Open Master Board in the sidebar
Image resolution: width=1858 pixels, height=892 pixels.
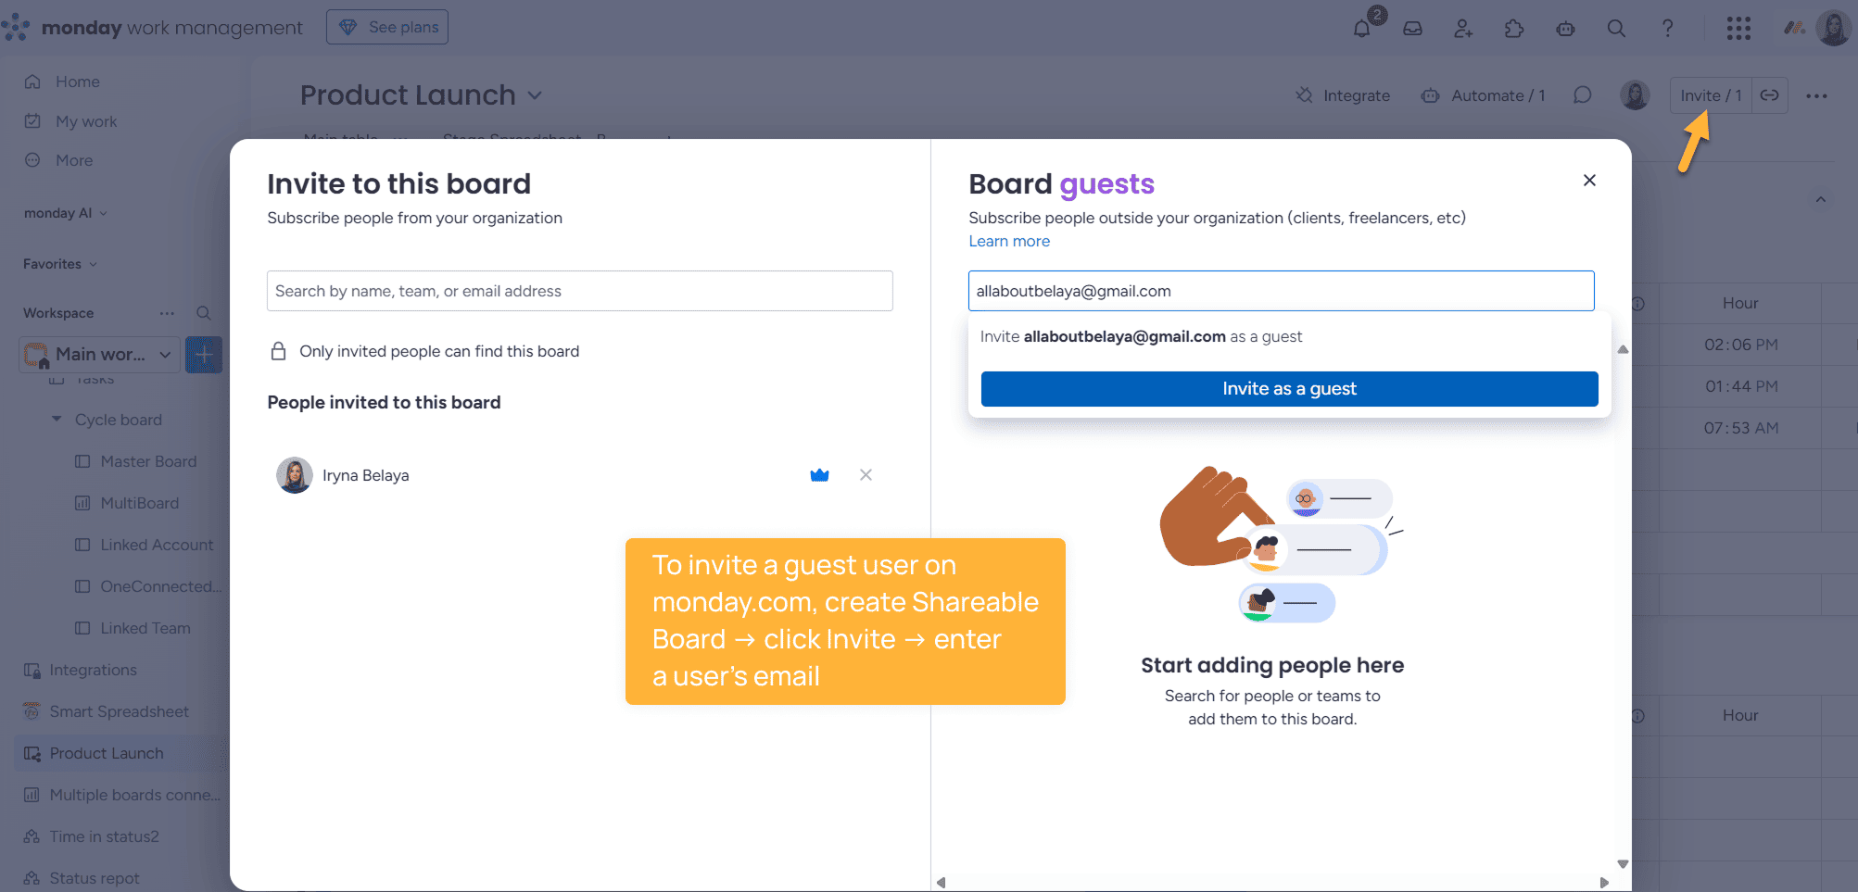click(x=148, y=461)
